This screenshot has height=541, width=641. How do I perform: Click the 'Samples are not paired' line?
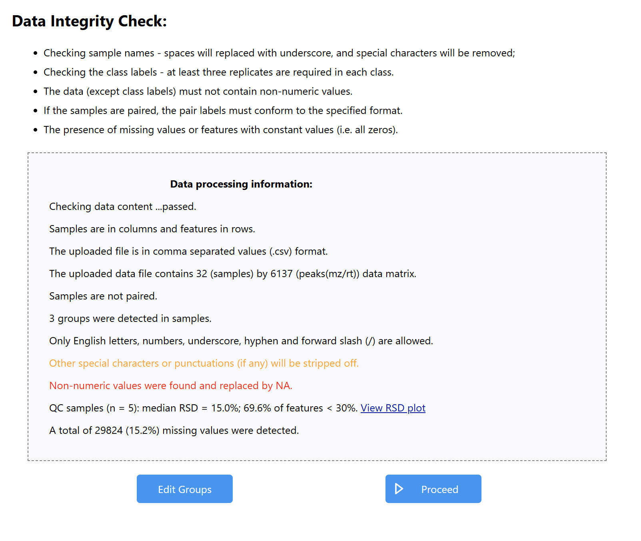click(103, 296)
